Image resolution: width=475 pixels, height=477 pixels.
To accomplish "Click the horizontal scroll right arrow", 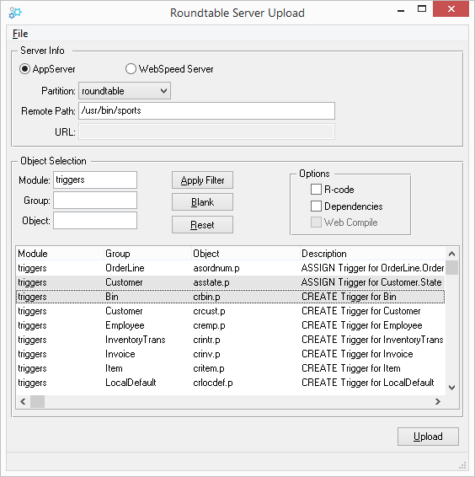I will [x=438, y=401].
